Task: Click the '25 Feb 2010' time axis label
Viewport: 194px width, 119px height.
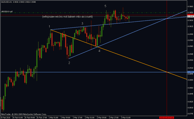Action: click(5, 118)
